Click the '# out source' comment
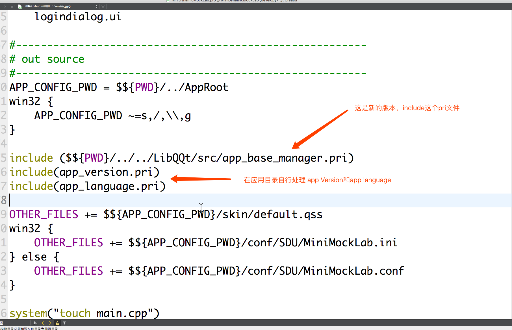 click(x=47, y=59)
